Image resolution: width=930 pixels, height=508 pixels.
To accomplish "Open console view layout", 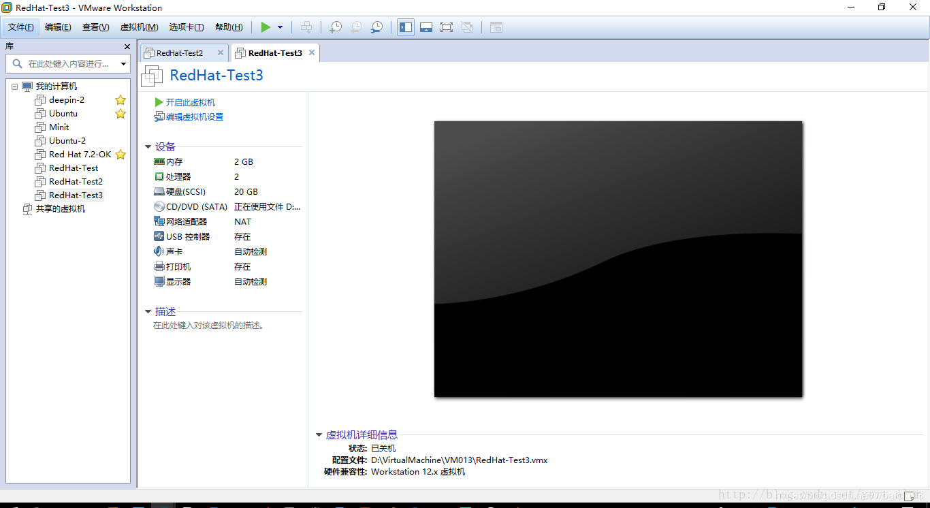I will click(496, 27).
